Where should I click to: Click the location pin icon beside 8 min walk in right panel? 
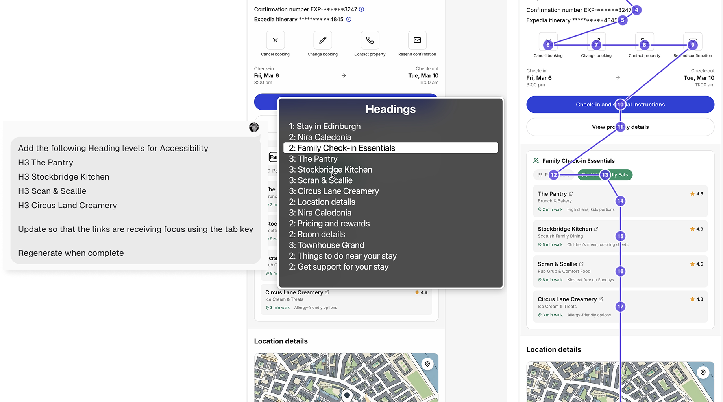[x=540, y=280]
